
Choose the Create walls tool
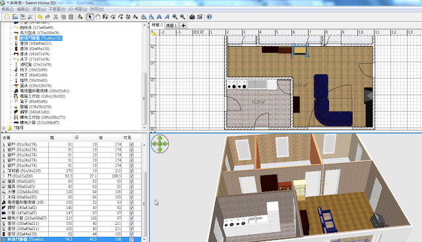tap(105, 17)
